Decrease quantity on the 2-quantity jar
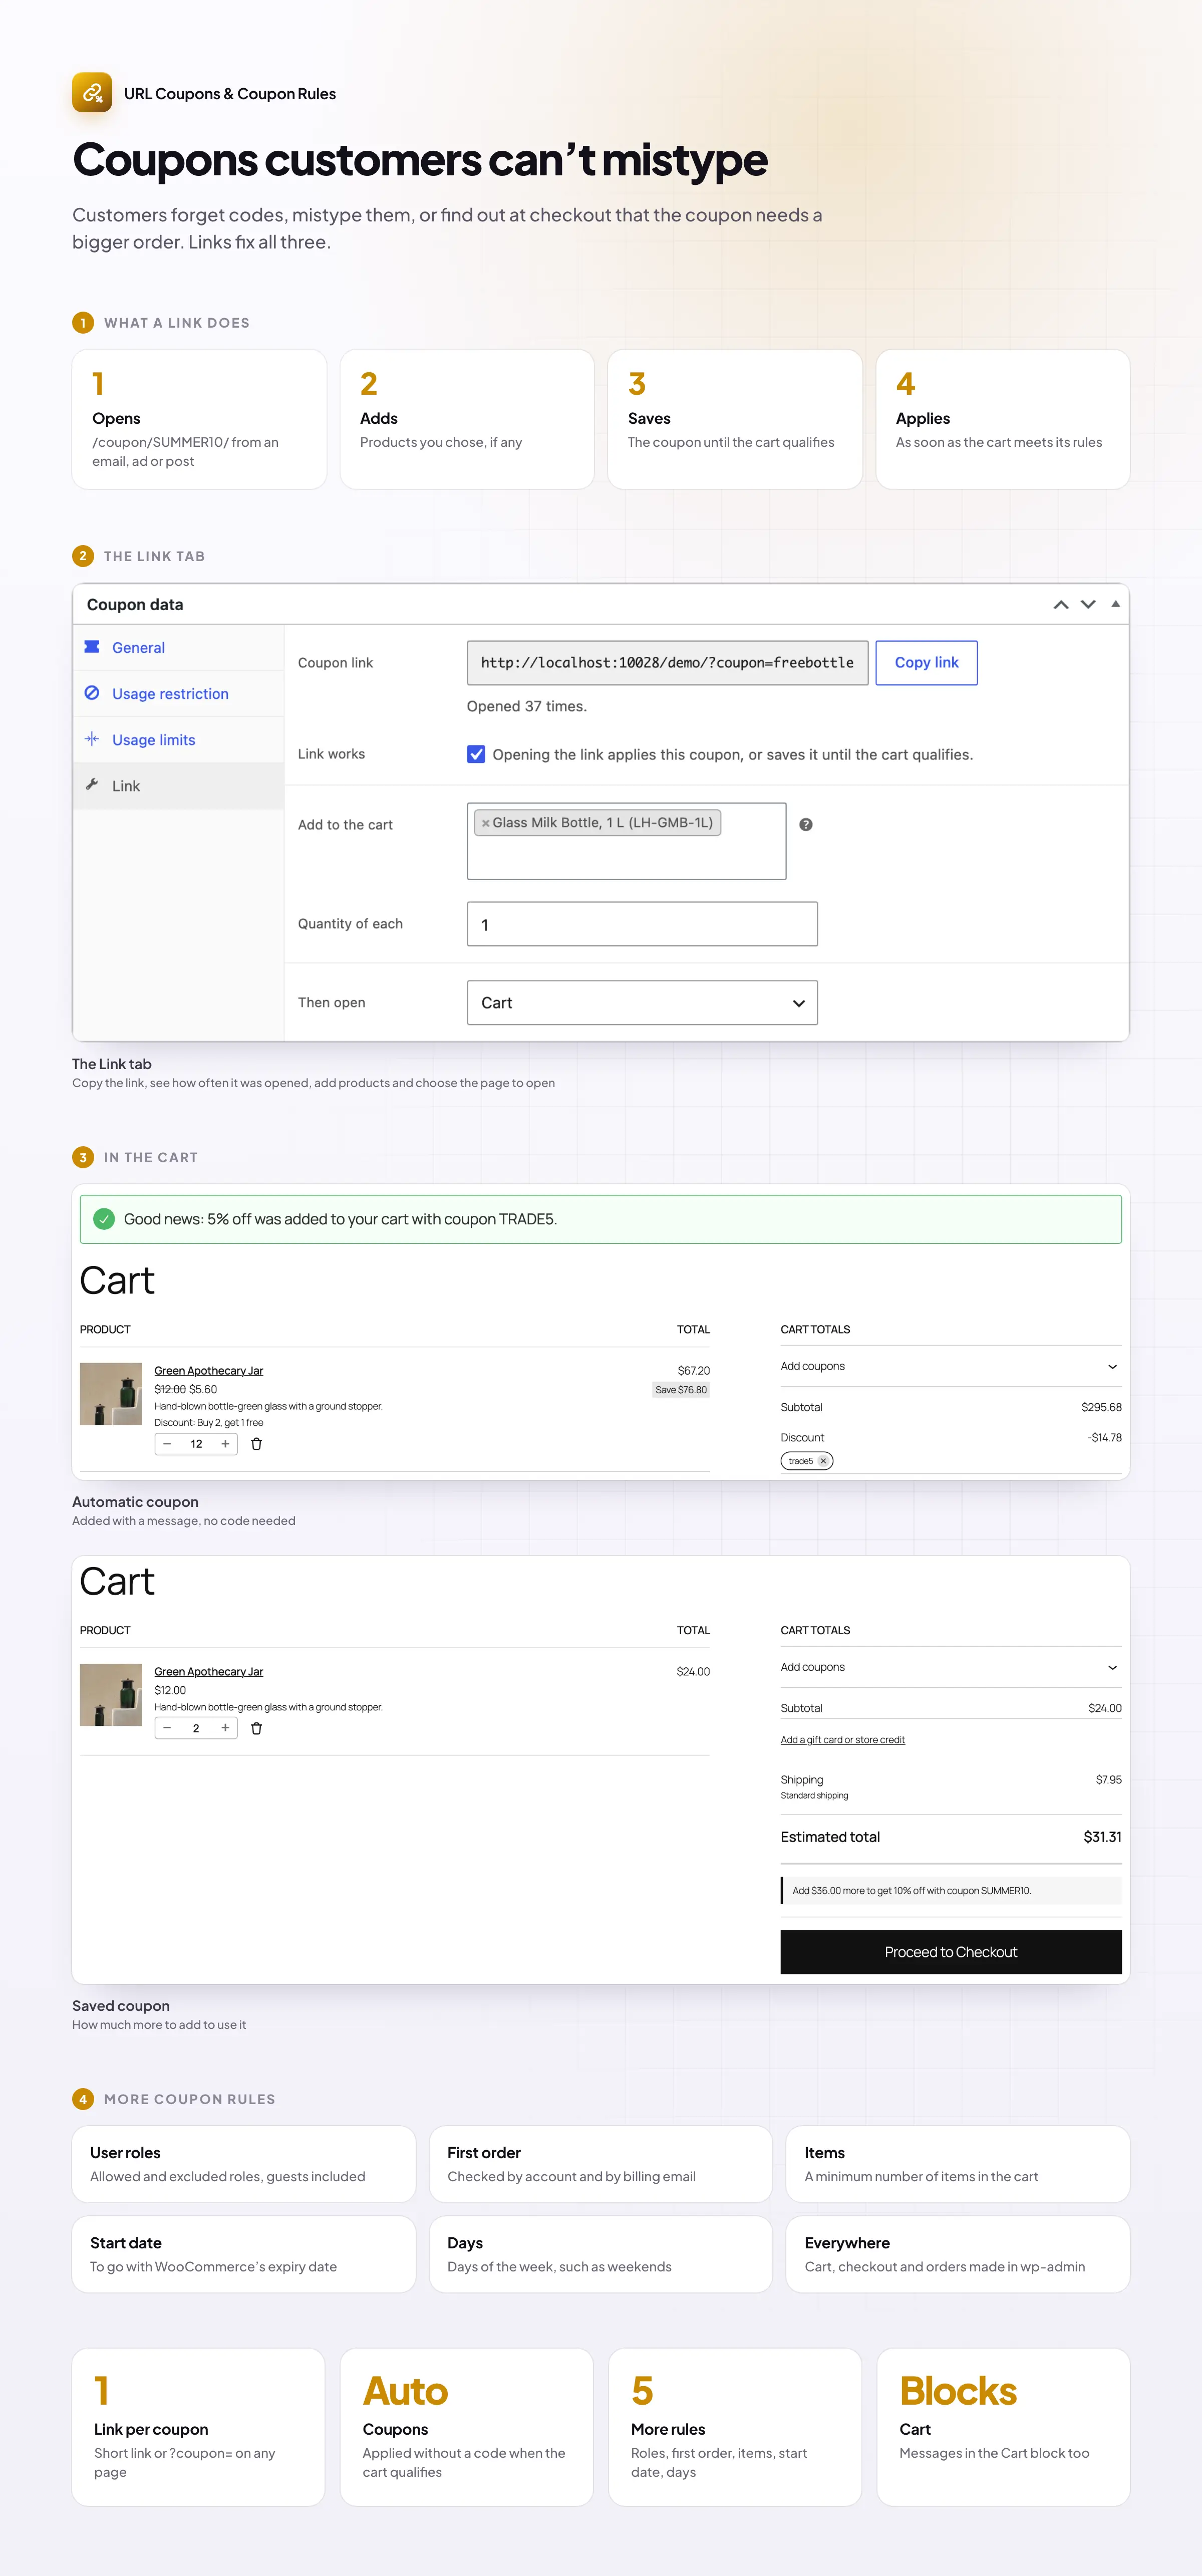 [x=167, y=1728]
